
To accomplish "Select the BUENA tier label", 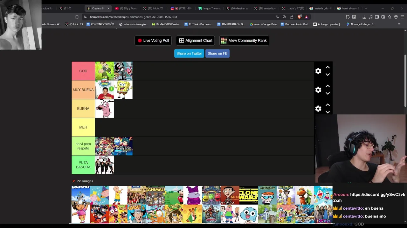I will [83, 109].
